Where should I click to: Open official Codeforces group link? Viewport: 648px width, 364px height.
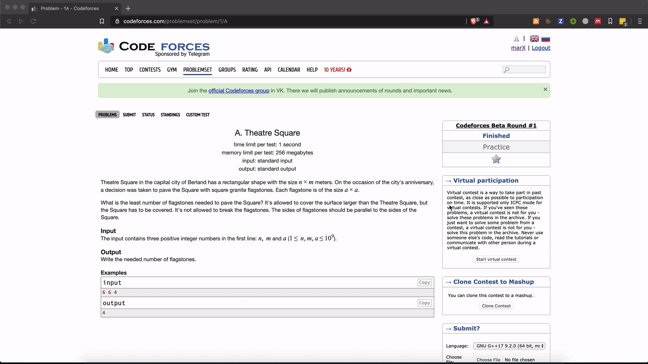(x=239, y=91)
